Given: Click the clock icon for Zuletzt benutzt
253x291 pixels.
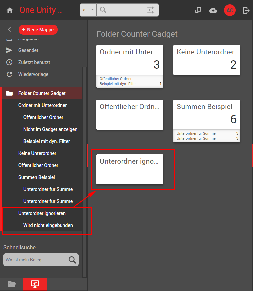Looking at the screenshot, I should click(9, 62).
